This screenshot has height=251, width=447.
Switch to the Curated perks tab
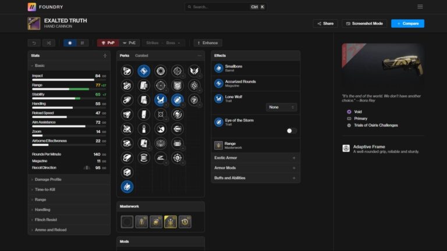(141, 55)
